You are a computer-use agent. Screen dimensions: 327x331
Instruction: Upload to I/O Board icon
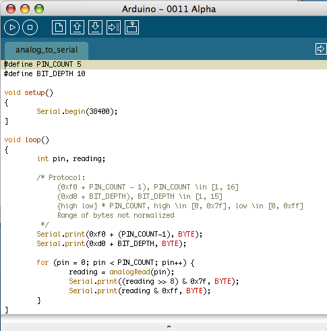click(113, 27)
